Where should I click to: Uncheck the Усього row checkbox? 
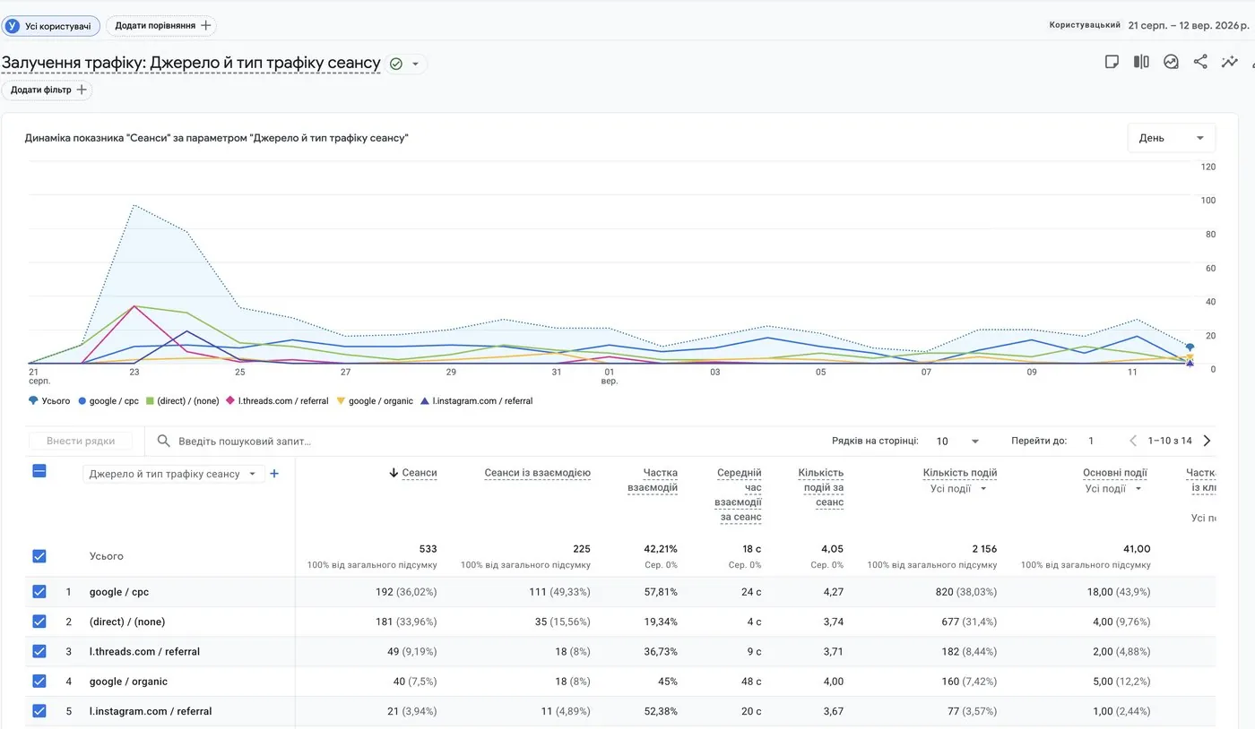[39, 556]
